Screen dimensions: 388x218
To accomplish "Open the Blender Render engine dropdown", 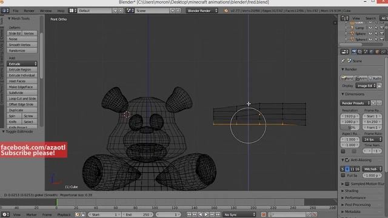I will 202,11.
